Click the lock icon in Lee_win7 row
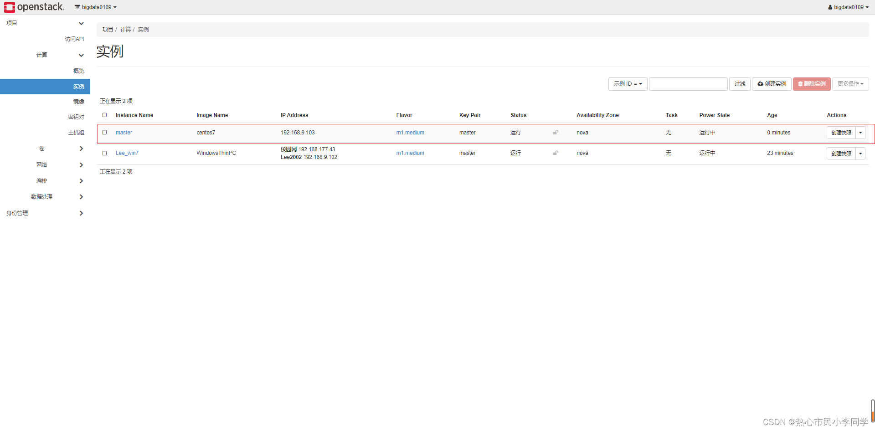Screen dimensions: 875x431 (556, 153)
